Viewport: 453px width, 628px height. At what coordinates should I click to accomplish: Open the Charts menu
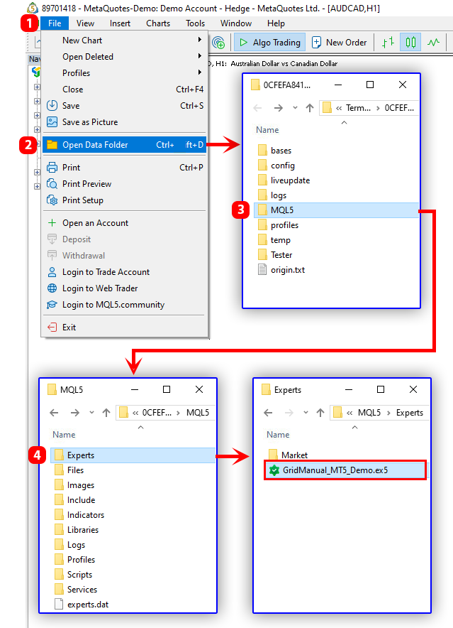pyautogui.click(x=158, y=23)
